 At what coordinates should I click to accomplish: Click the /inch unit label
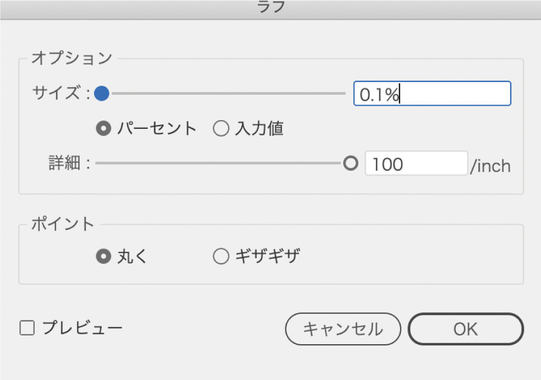tap(490, 165)
